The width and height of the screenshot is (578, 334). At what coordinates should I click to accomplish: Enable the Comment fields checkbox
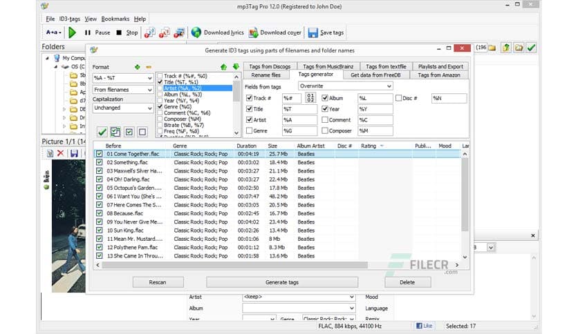point(325,120)
